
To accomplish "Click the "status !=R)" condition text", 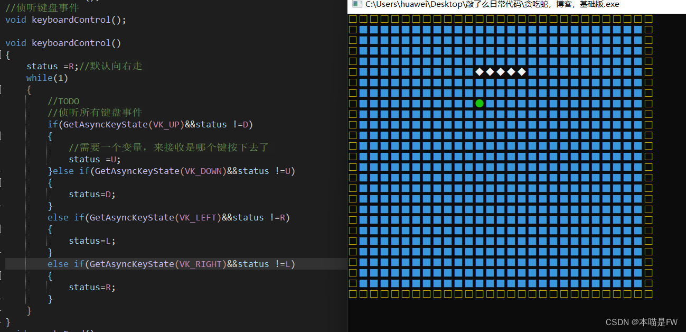I will point(261,217).
